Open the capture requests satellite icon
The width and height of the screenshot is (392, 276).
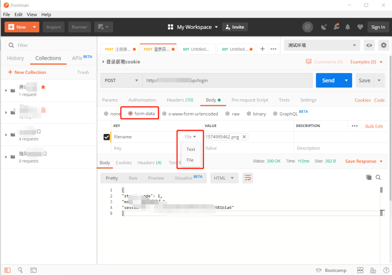pyautogui.click(x=324, y=27)
